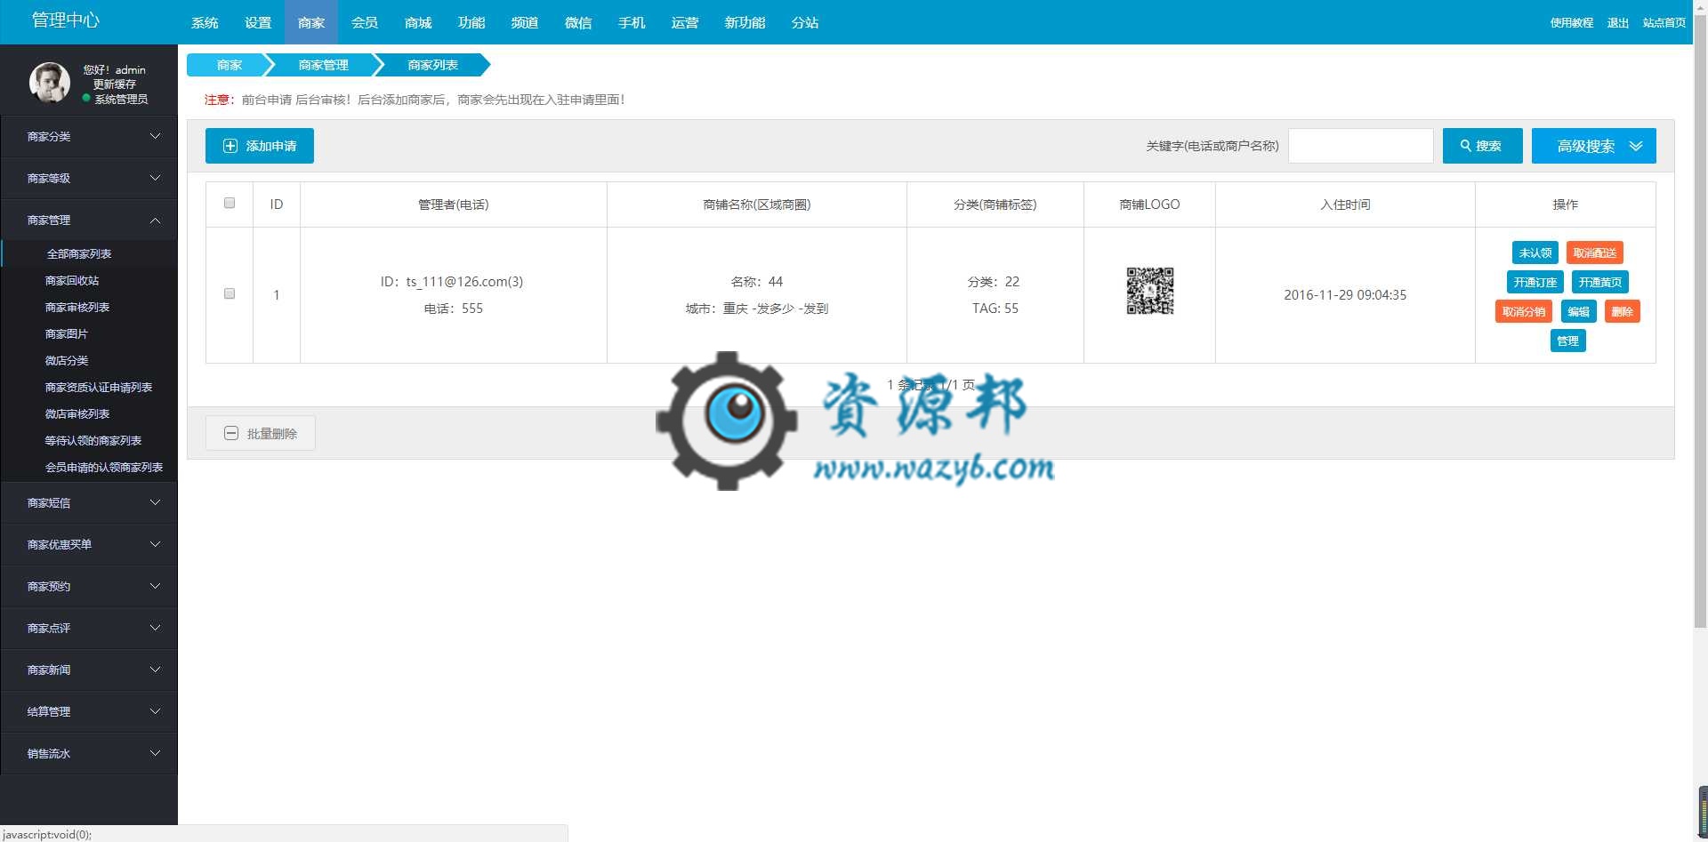The image size is (1708, 842).
Task: Select 全部商家列表 in sidebar
Action: 89,253
